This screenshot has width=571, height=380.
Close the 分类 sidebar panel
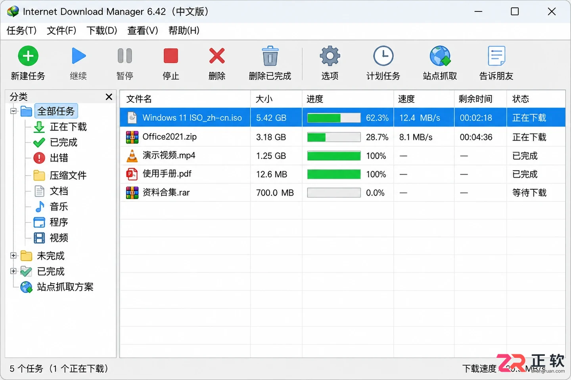click(x=109, y=97)
